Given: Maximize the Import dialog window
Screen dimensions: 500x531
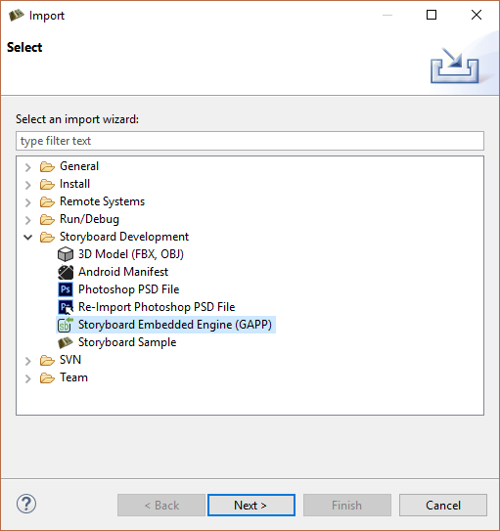Looking at the screenshot, I should pos(432,15).
